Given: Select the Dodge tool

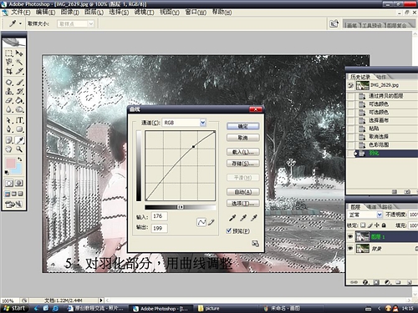Looking at the screenshot, I should coord(19,109).
